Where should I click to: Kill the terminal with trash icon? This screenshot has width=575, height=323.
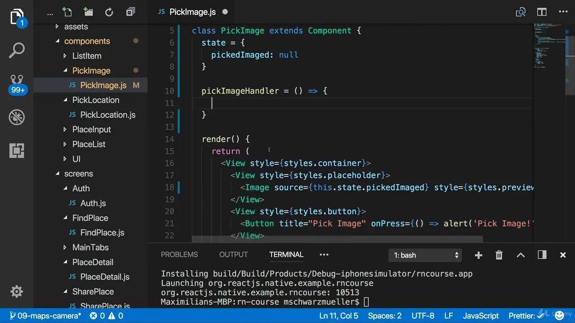(x=499, y=255)
